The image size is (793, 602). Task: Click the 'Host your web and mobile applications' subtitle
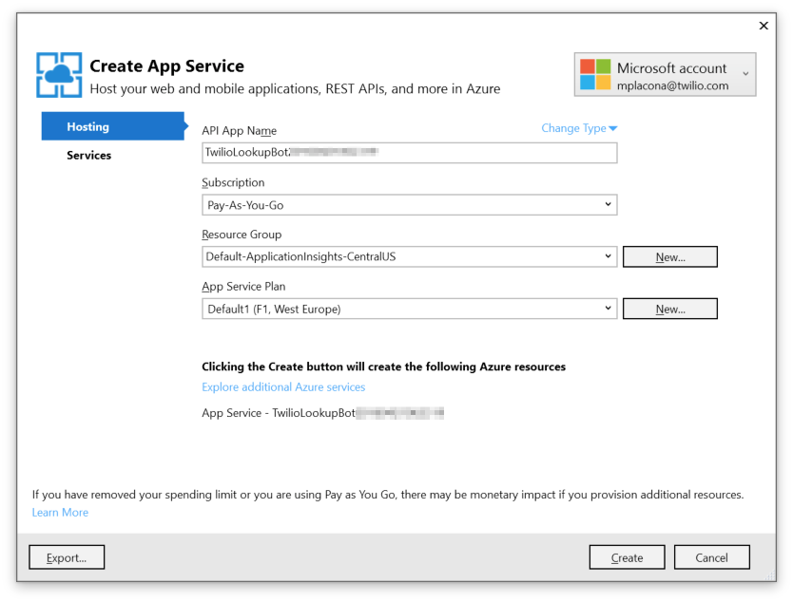click(x=295, y=89)
